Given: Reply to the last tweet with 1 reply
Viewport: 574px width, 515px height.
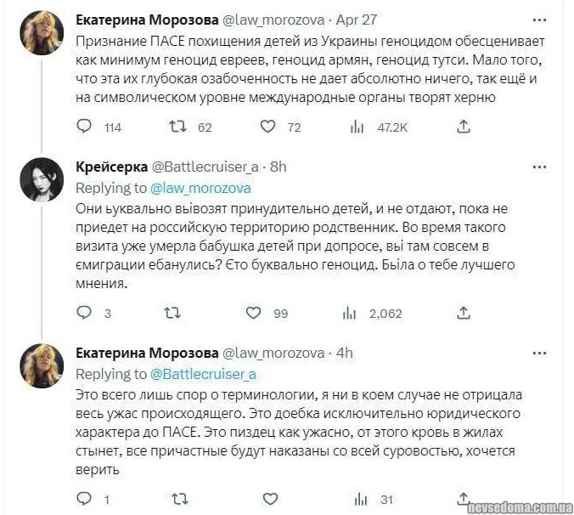Looking at the screenshot, I should [x=84, y=498].
